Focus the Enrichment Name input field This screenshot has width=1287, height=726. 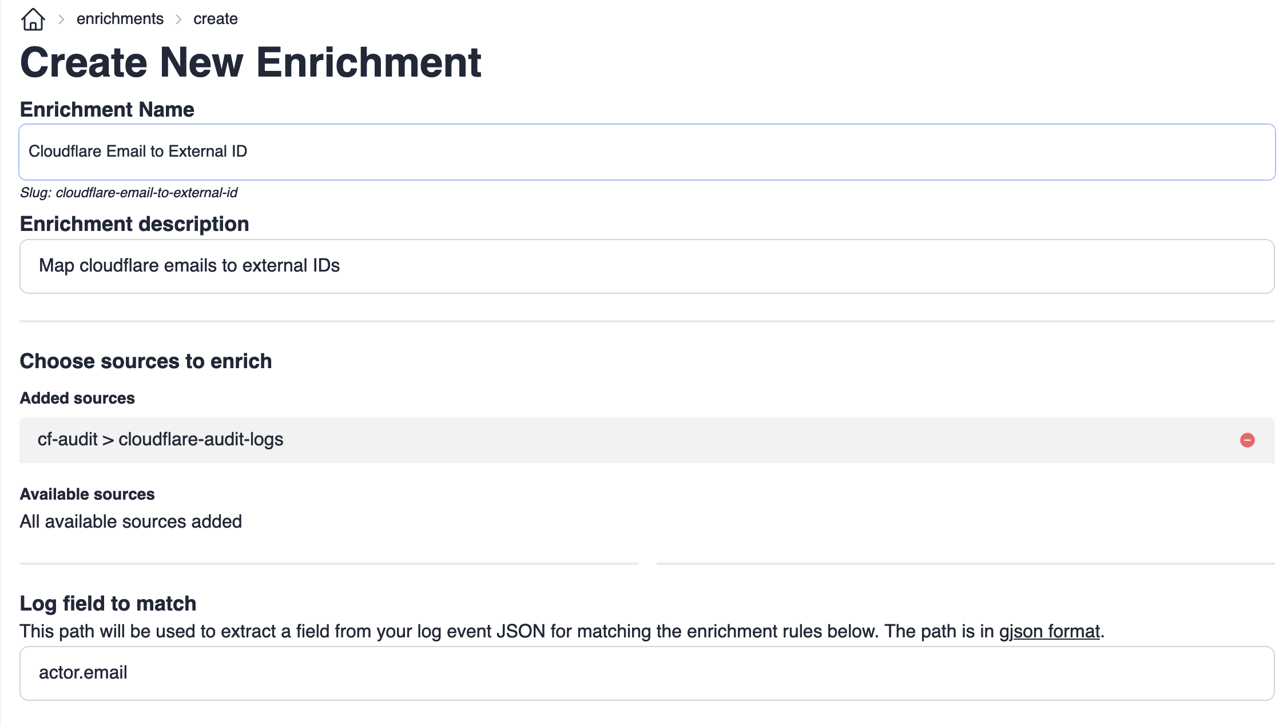pyautogui.click(x=646, y=151)
